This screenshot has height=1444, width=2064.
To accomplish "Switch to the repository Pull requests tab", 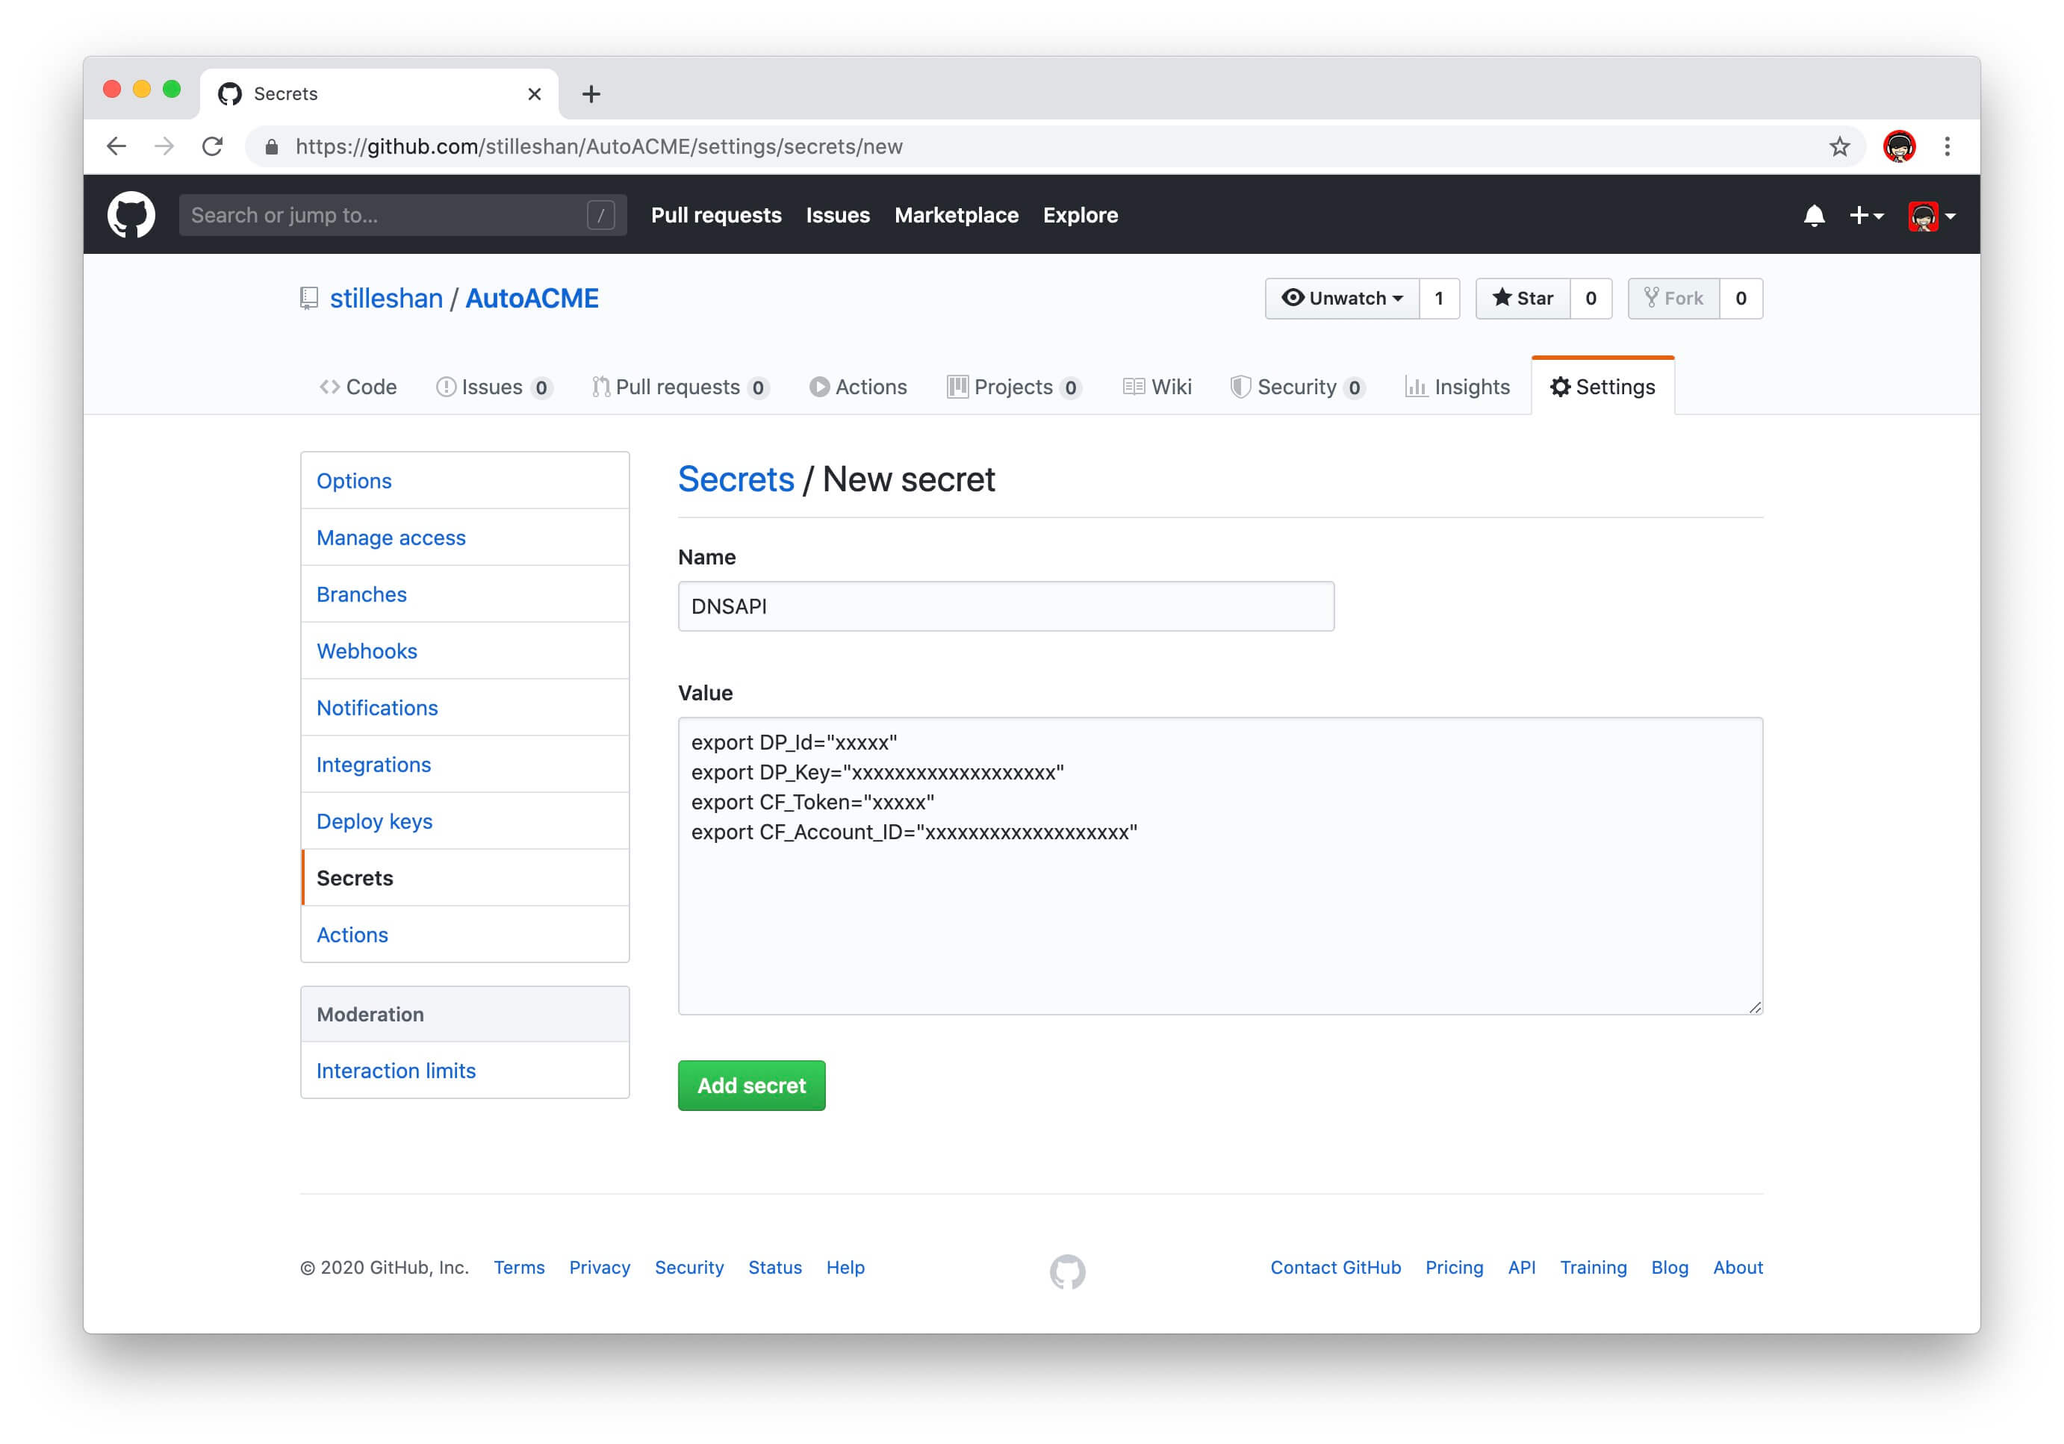I will pos(680,388).
